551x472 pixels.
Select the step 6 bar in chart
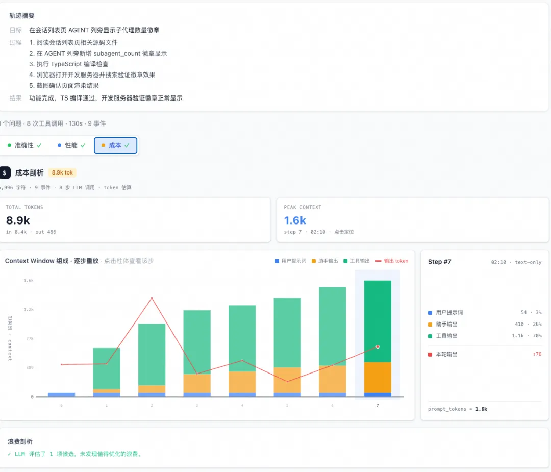[333, 342]
